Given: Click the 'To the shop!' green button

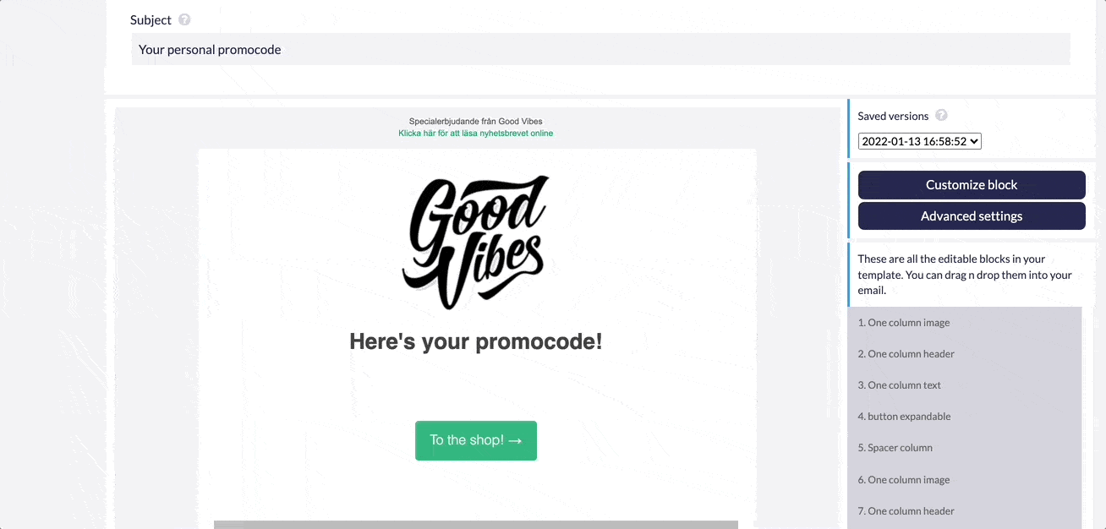Looking at the screenshot, I should click(475, 440).
